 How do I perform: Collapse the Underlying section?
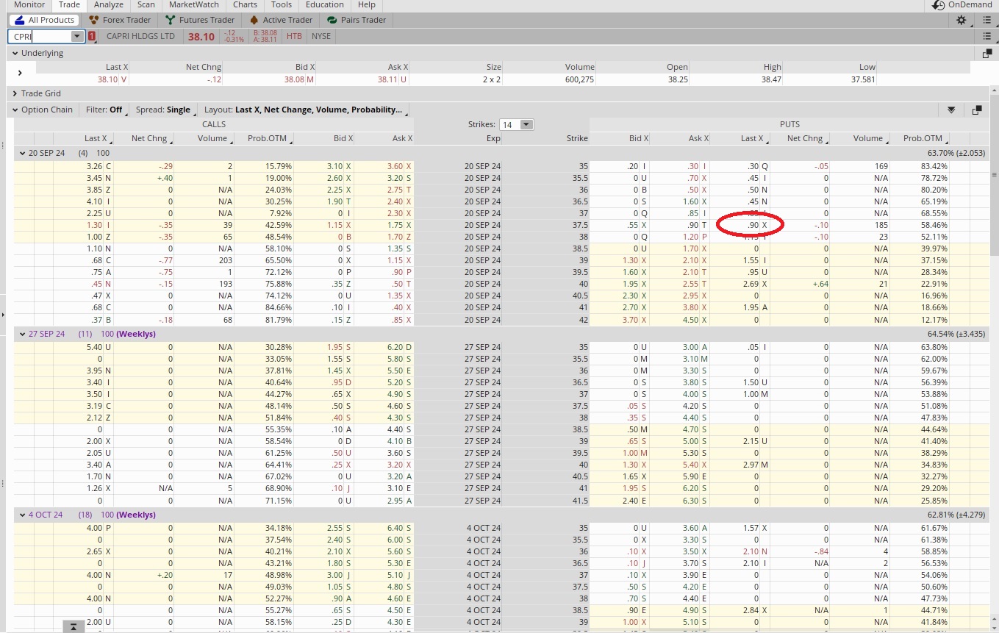tap(15, 53)
